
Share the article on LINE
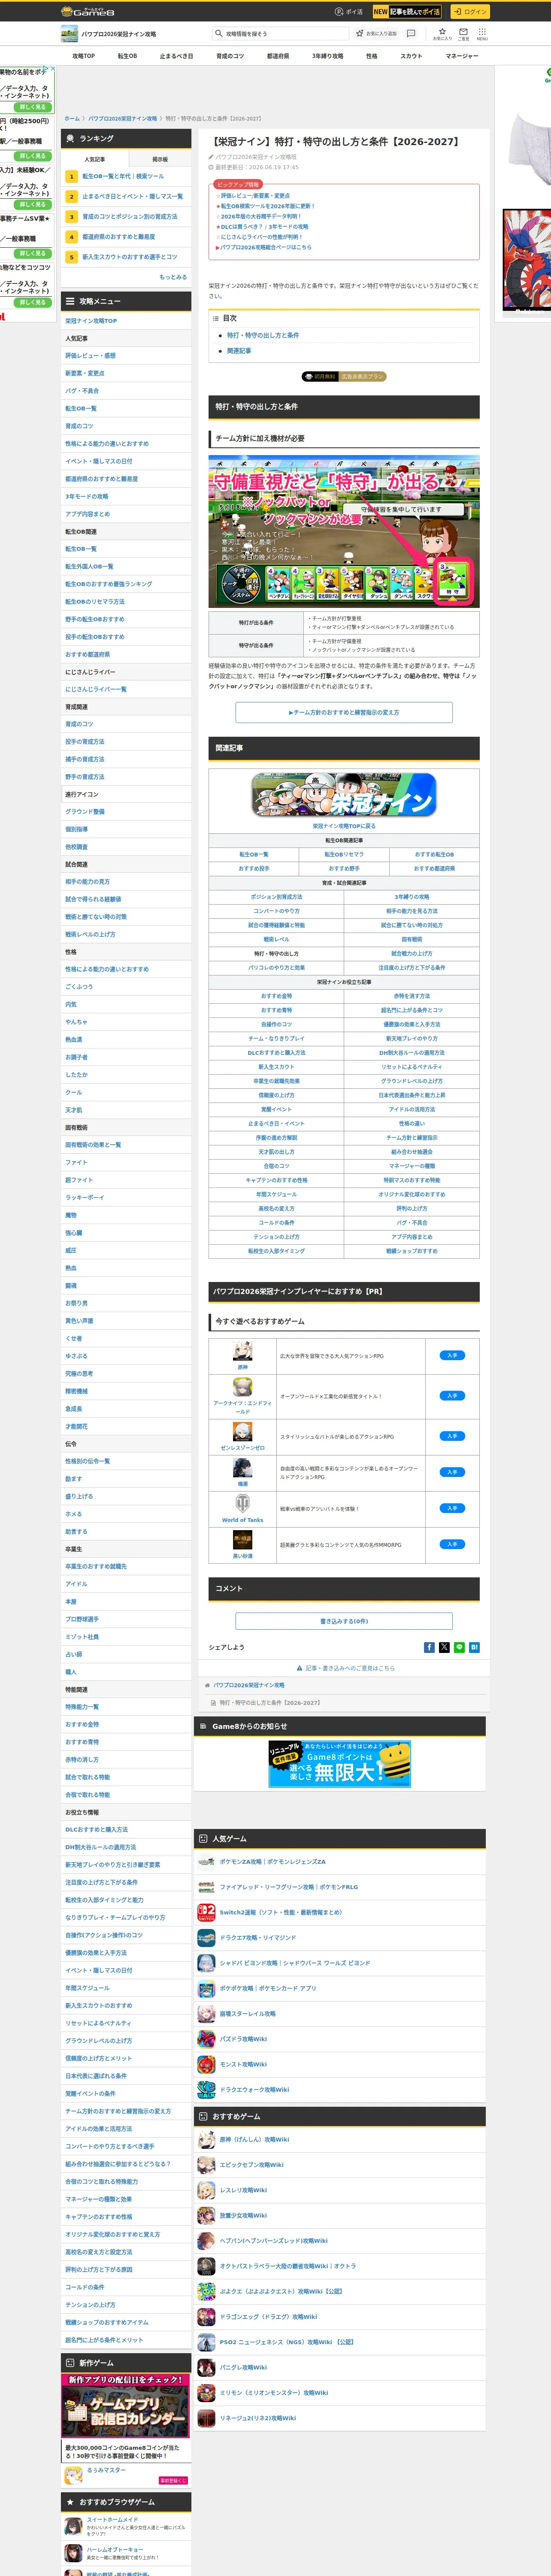pos(459,1647)
